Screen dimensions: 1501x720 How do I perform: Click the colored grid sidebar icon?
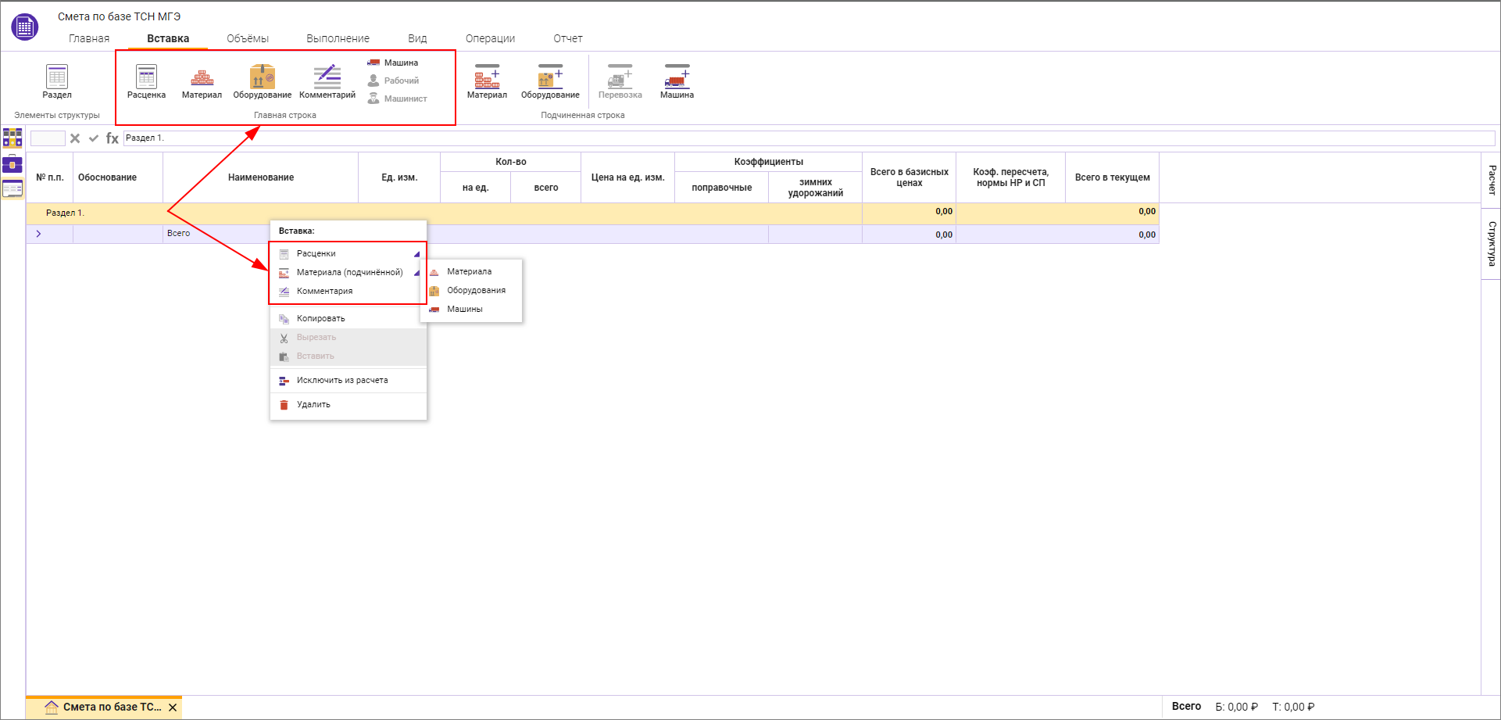(13, 138)
